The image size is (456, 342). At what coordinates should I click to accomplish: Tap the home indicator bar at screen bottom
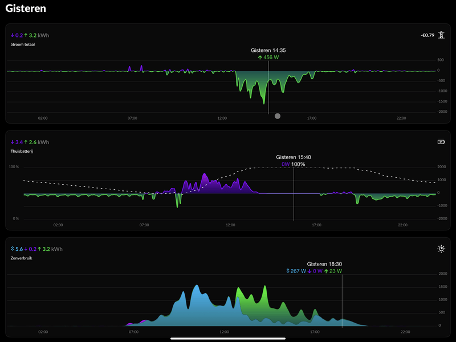pos(227,339)
